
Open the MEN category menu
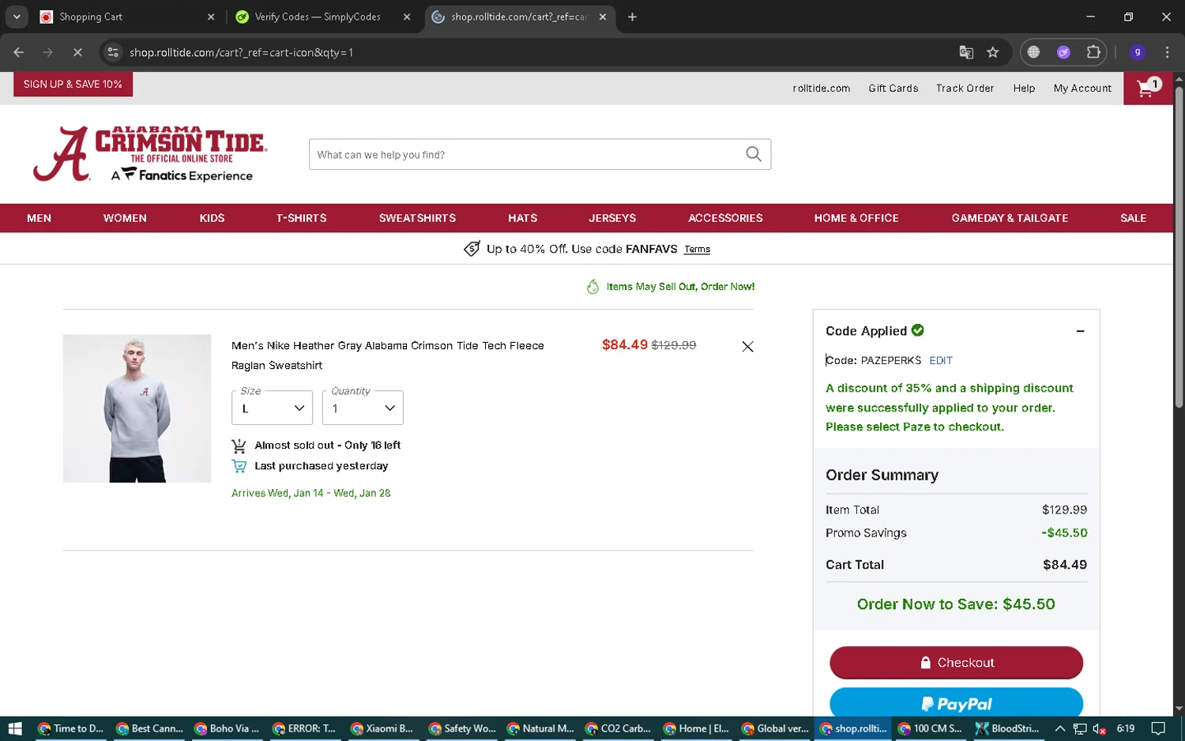(x=39, y=218)
